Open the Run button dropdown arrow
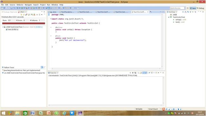 pyautogui.click(x=24, y=8)
